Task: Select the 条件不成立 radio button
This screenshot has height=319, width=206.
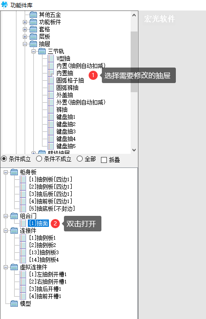Action: [x=39, y=159]
